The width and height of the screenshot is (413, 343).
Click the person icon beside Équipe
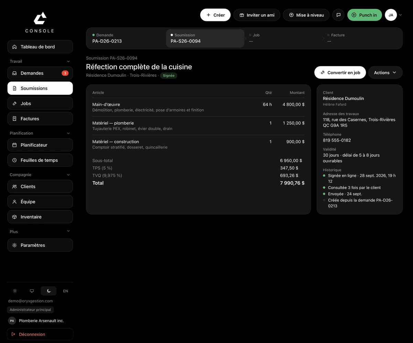click(x=14, y=202)
